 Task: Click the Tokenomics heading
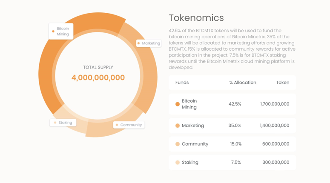pos(196,17)
